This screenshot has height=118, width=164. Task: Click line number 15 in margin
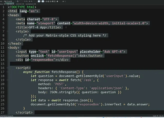3,64
